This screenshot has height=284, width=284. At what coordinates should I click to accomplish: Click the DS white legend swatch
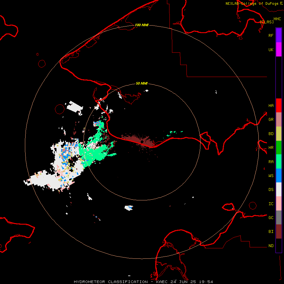pyautogui.click(x=279, y=189)
